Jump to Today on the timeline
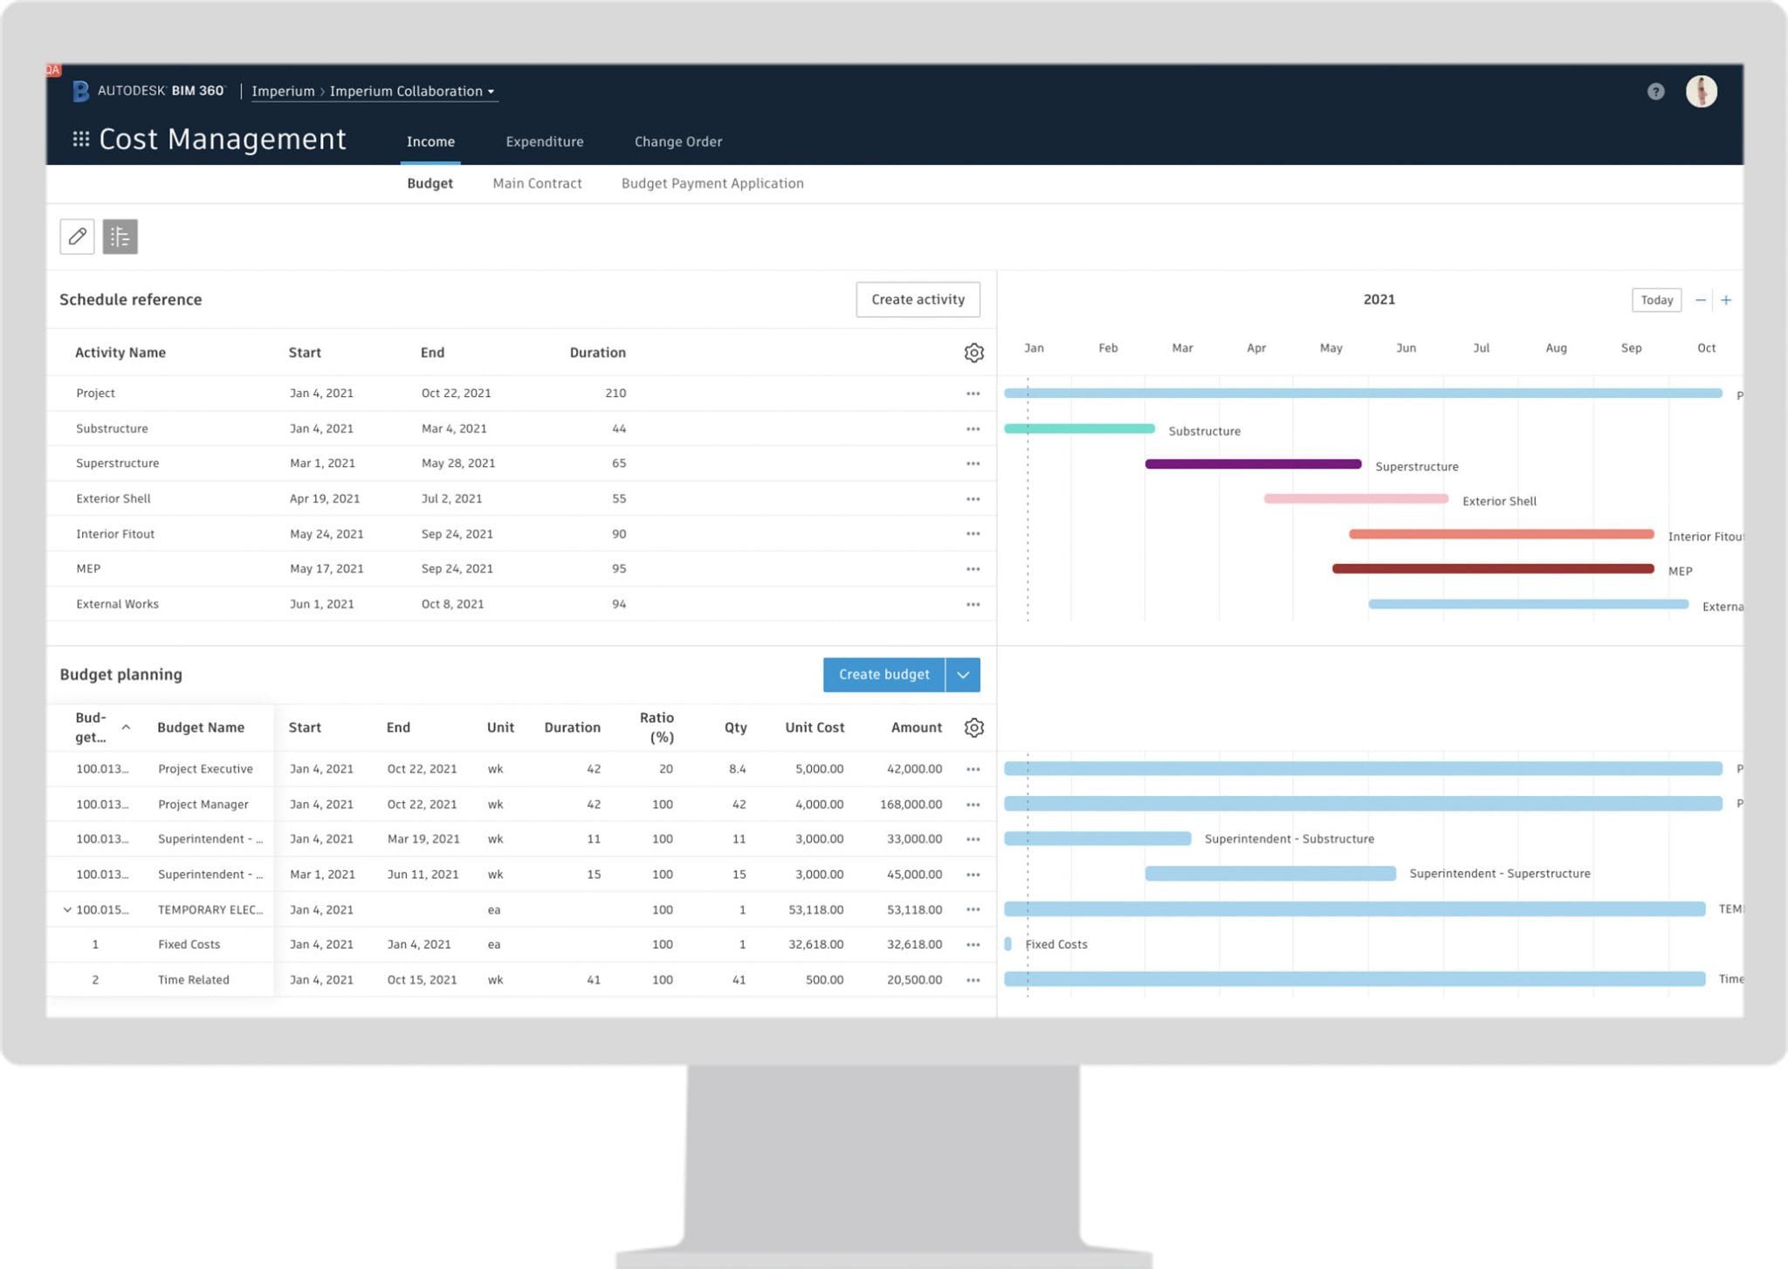 tap(1656, 300)
